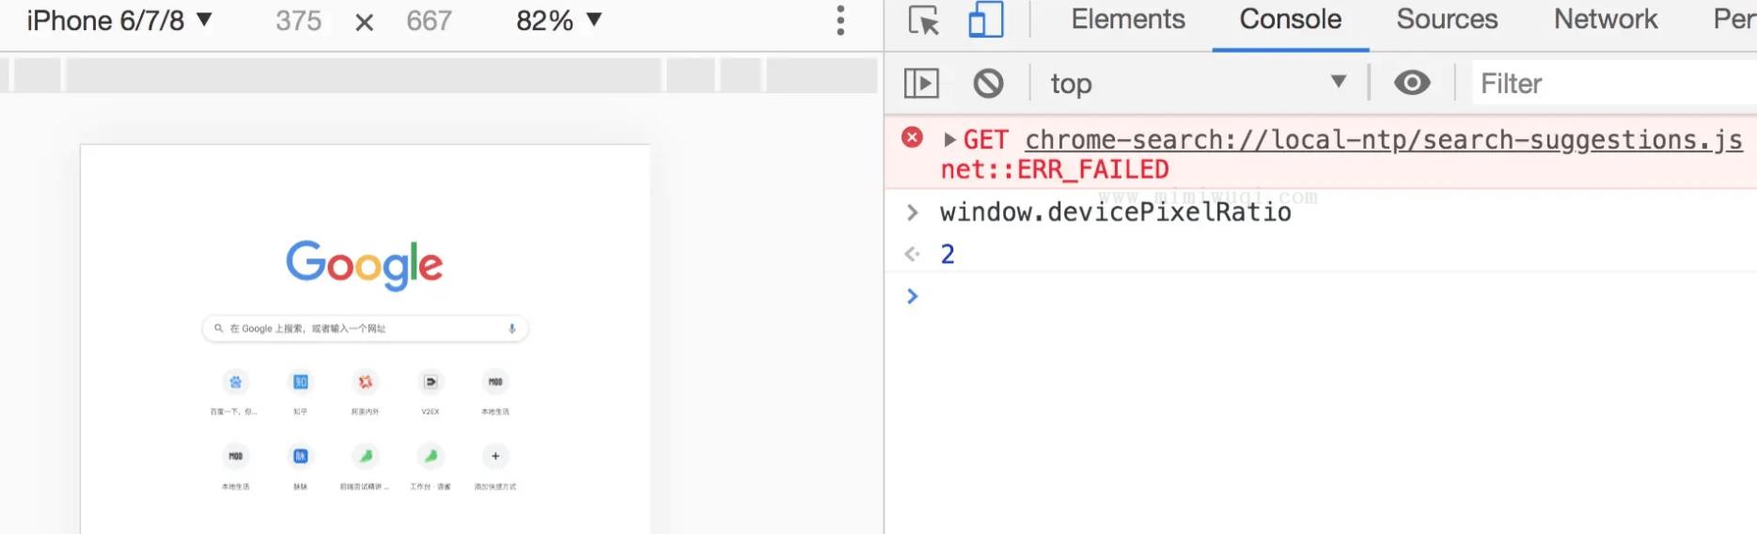
Task: Open the iPhone 6/7/8 device dropdown
Action: (119, 21)
